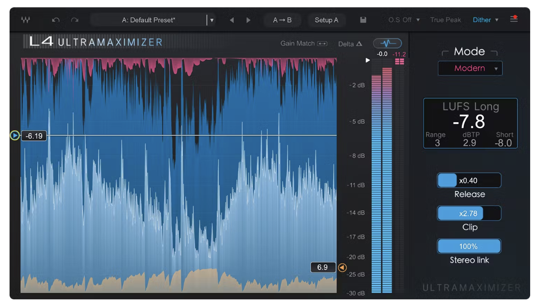Toggle the waveform display view button
This screenshot has width=538, height=305.
click(x=387, y=43)
